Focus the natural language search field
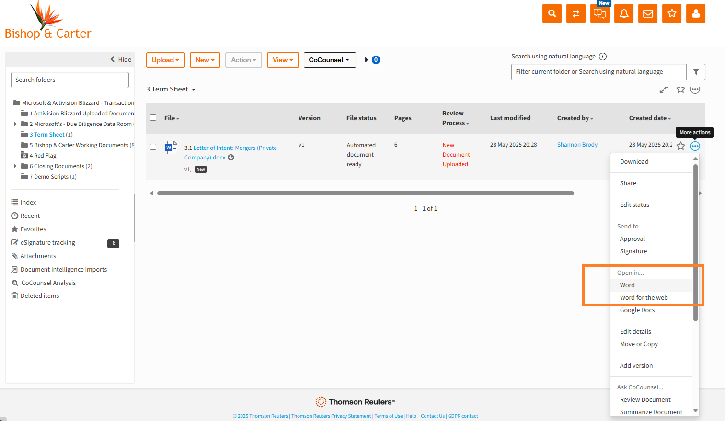725x421 pixels. [599, 72]
